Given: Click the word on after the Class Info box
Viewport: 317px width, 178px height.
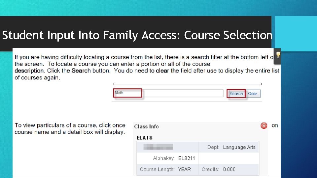Looking at the screenshot, I should 274,126.
